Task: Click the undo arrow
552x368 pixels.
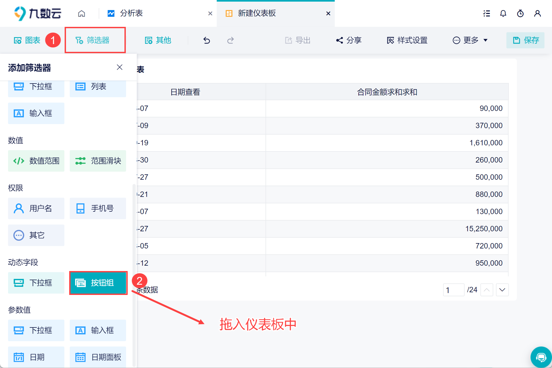Action: (207, 40)
